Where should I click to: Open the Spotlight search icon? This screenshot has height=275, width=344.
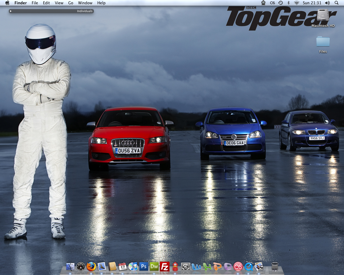tap(336, 3)
